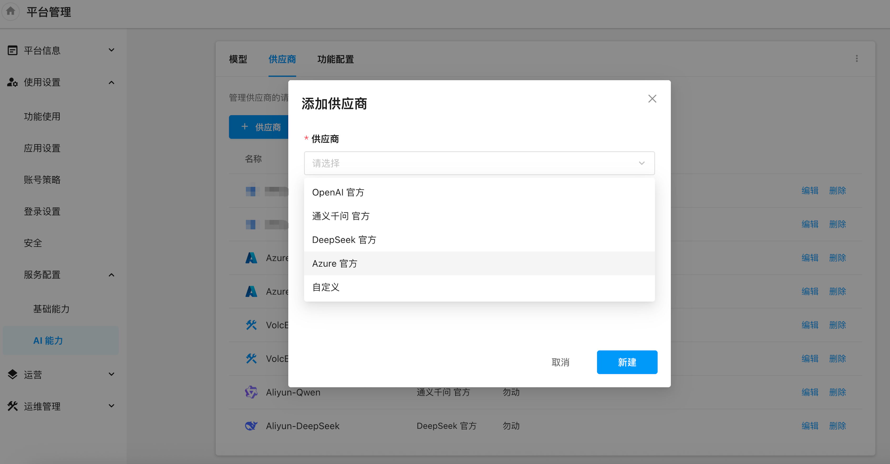
Task: Click the 使用设置 user-gear icon
Action: (12, 82)
